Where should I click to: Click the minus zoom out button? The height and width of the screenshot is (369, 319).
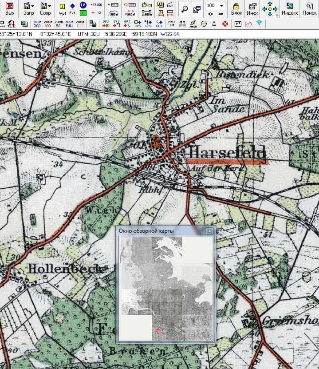pyautogui.click(x=221, y=14)
